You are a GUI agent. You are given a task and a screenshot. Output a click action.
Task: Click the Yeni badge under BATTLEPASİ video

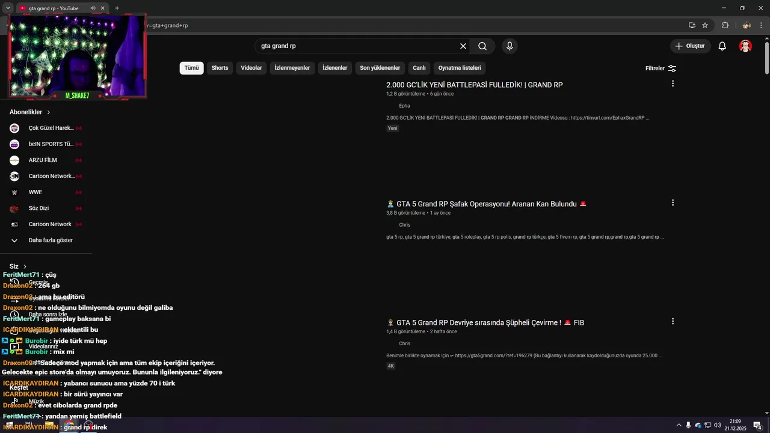(x=392, y=128)
